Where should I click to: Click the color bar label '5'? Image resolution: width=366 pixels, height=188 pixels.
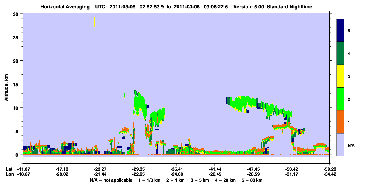349,30
